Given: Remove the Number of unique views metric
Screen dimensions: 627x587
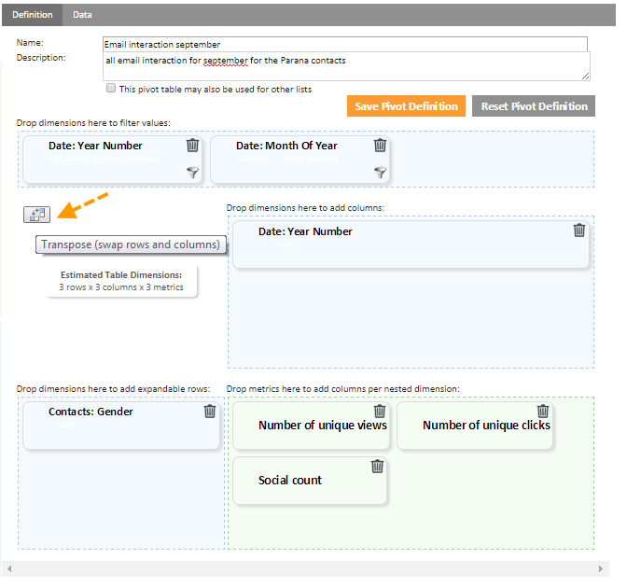Looking at the screenshot, I should coord(380,411).
